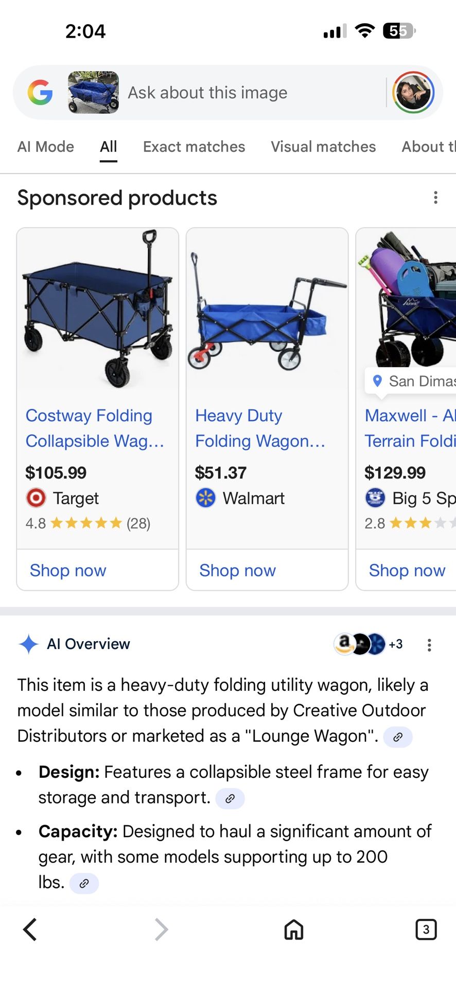Tap link icon after Capacity bullet

[x=84, y=883]
